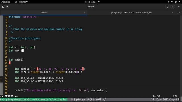Image resolution: width=182 pixels, height=102 pixels.
Task: Open system menu arrow in top bar
Action: coord(179,2)
